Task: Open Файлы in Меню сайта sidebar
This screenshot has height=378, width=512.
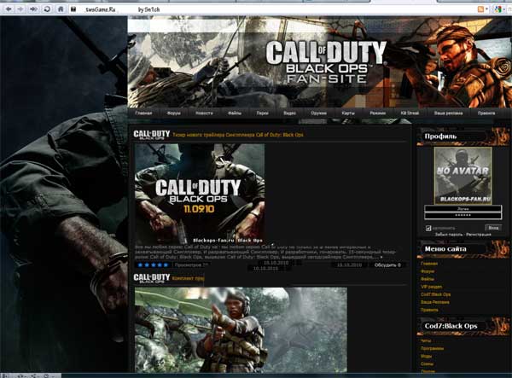Action: click(x=428, y=279)
